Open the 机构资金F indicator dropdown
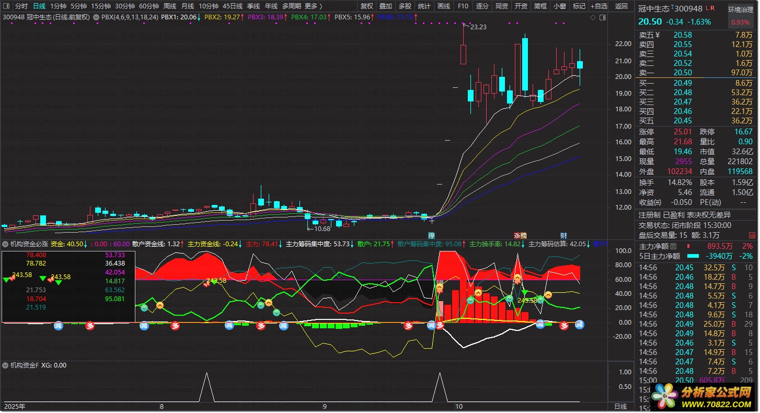 coord(5,365)
